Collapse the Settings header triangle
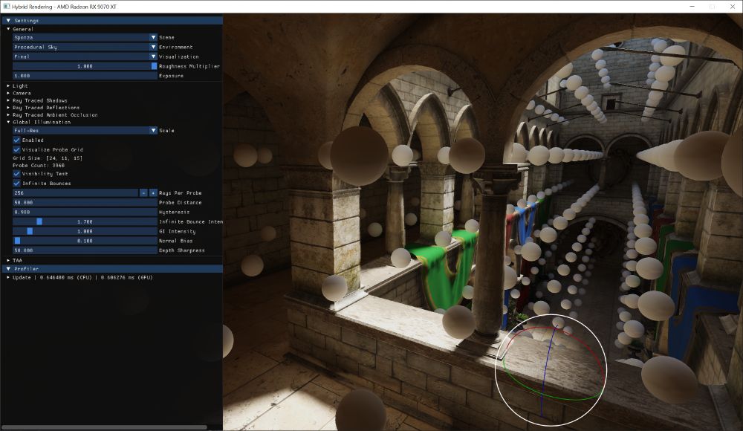Viewport: 743px width, 431px height. [8, 20]
